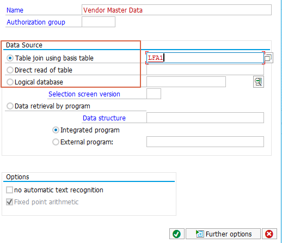This screenshot has width=282, height=243.
Task: Confirm with the green checkmark button
Action: click(x=177, y=234)
